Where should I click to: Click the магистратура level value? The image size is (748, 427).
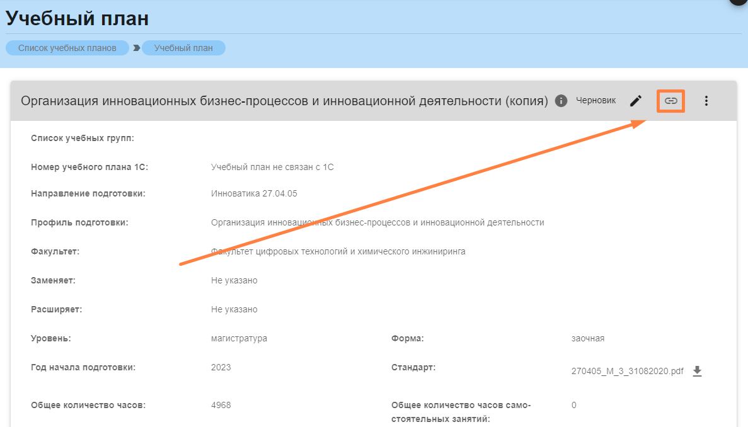tap(239, 338)
